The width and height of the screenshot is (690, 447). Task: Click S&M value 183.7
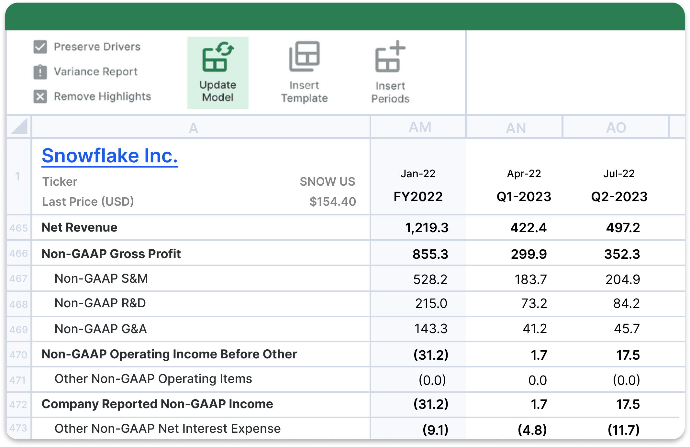pos(531,279)
